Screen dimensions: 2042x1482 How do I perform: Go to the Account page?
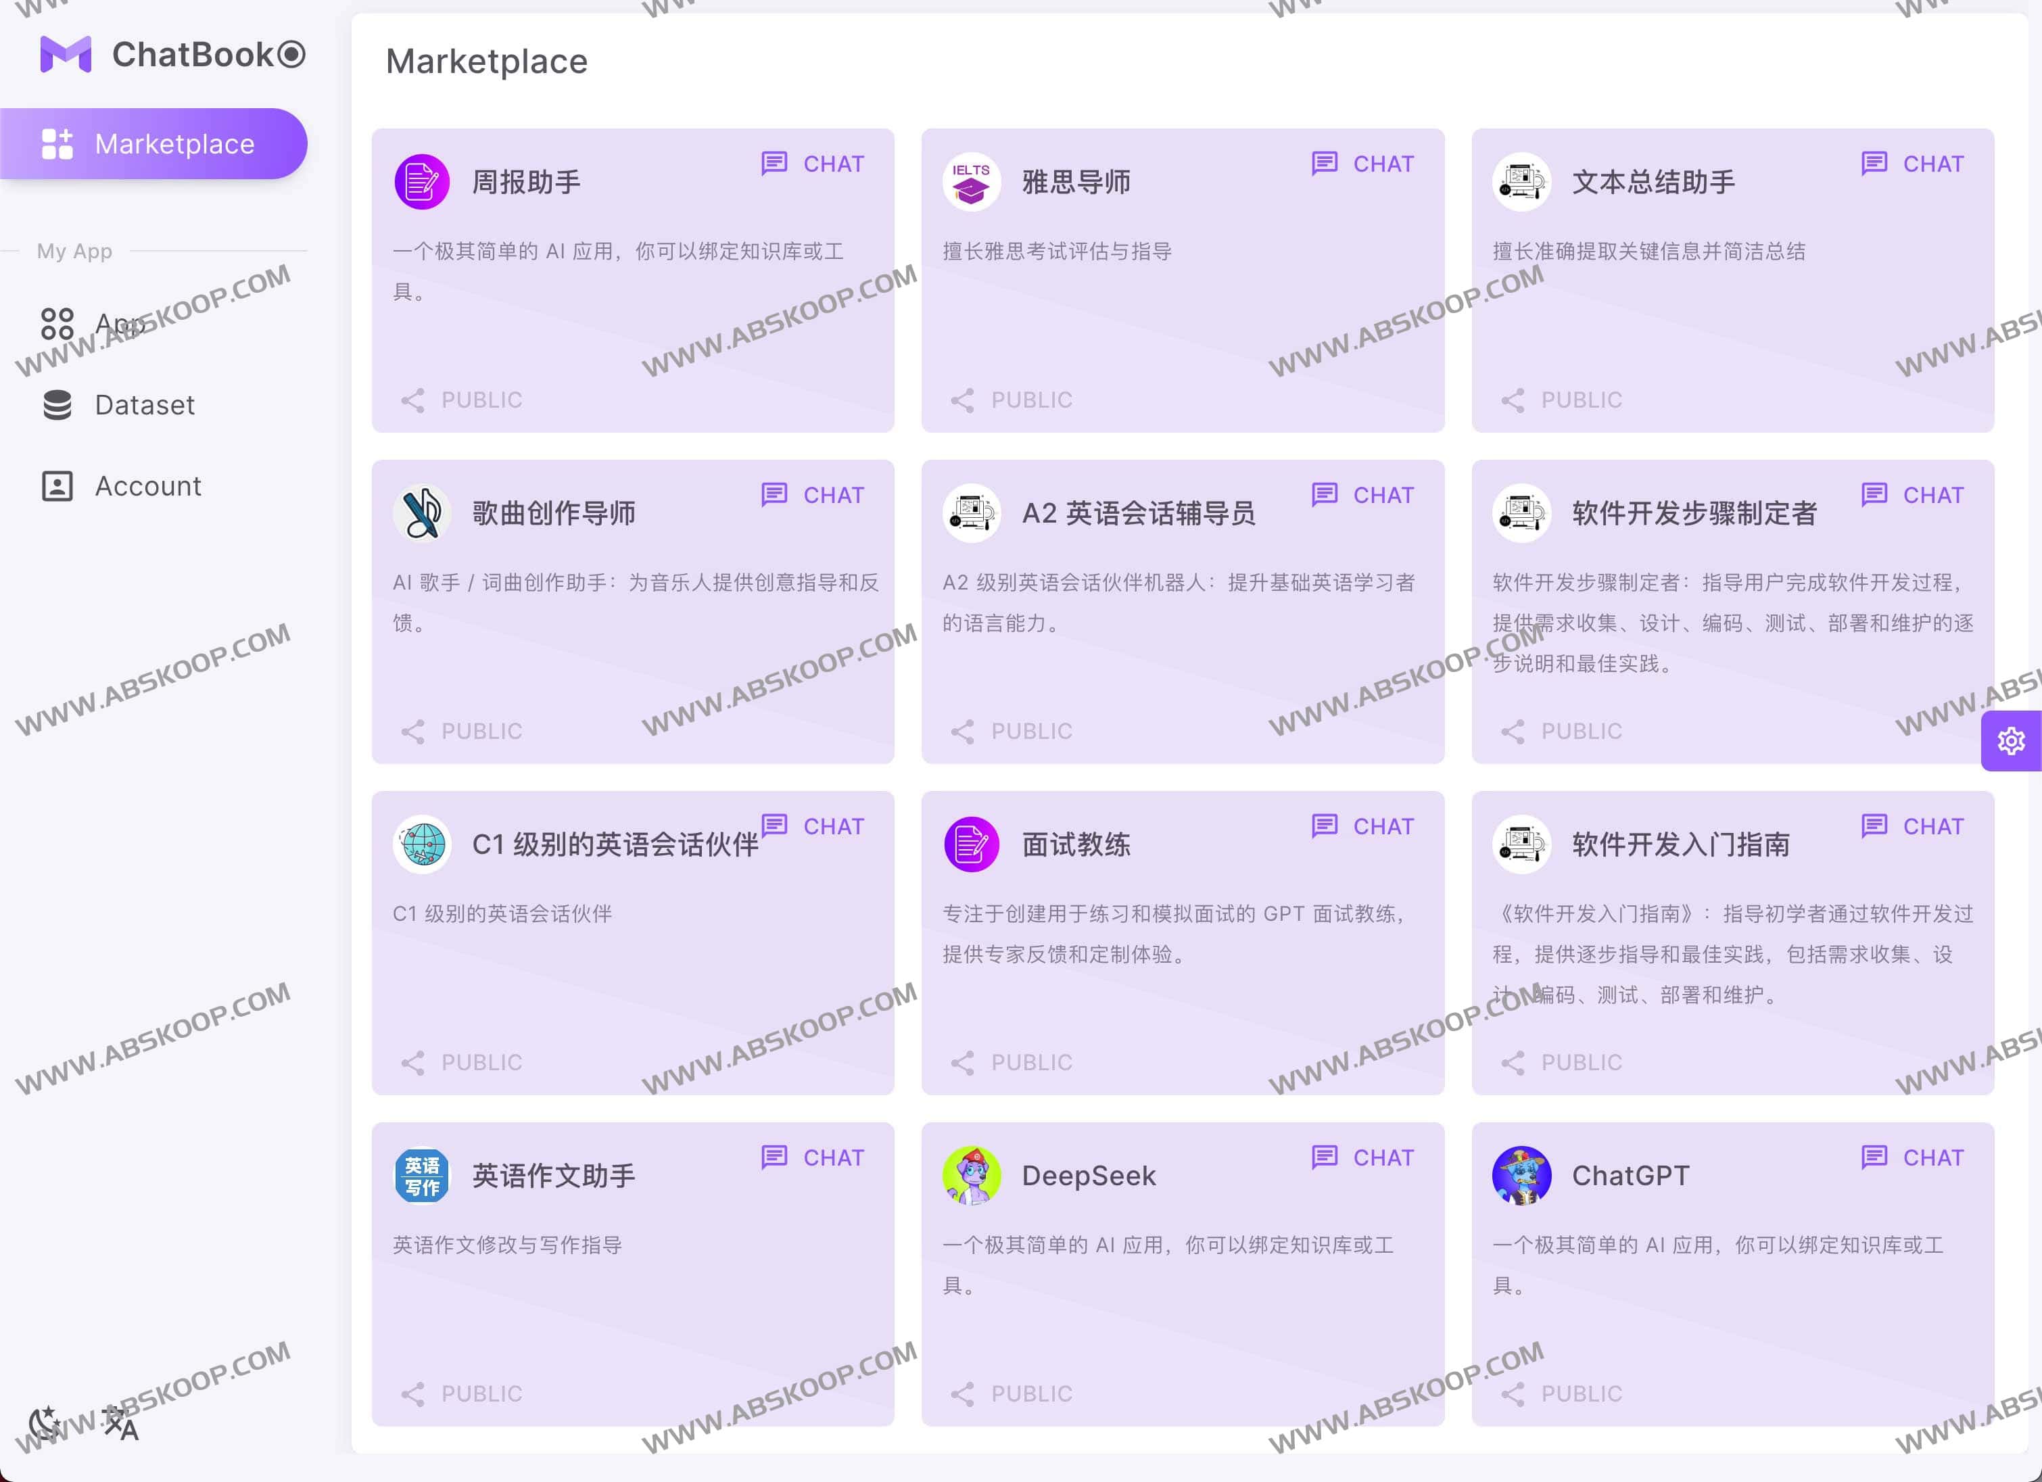click(147, 485)
